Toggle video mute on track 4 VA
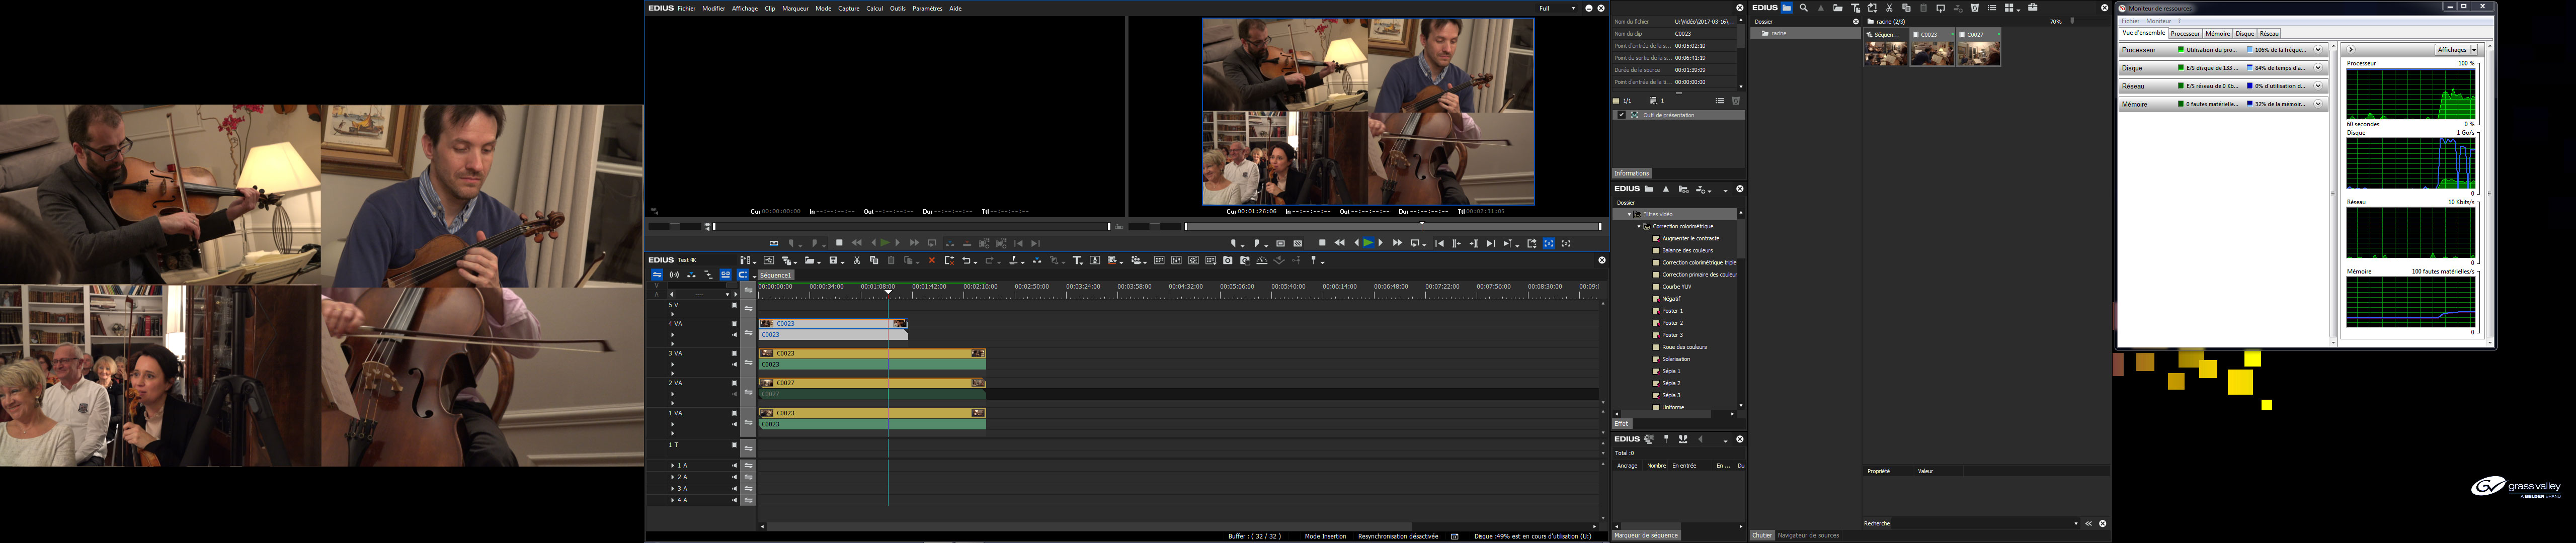This screenshot has width=2576, height=543. point(734,324)
